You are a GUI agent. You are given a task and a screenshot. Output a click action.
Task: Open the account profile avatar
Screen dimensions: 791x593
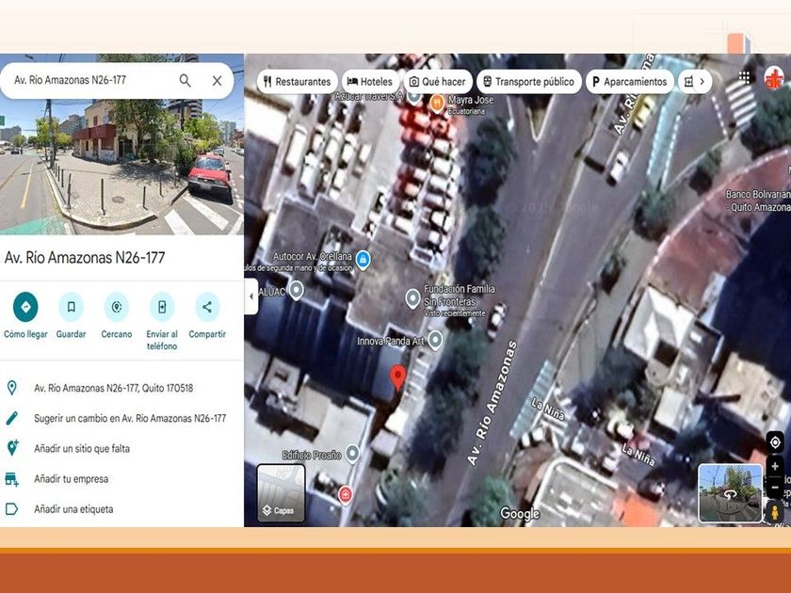click(774, 79)
